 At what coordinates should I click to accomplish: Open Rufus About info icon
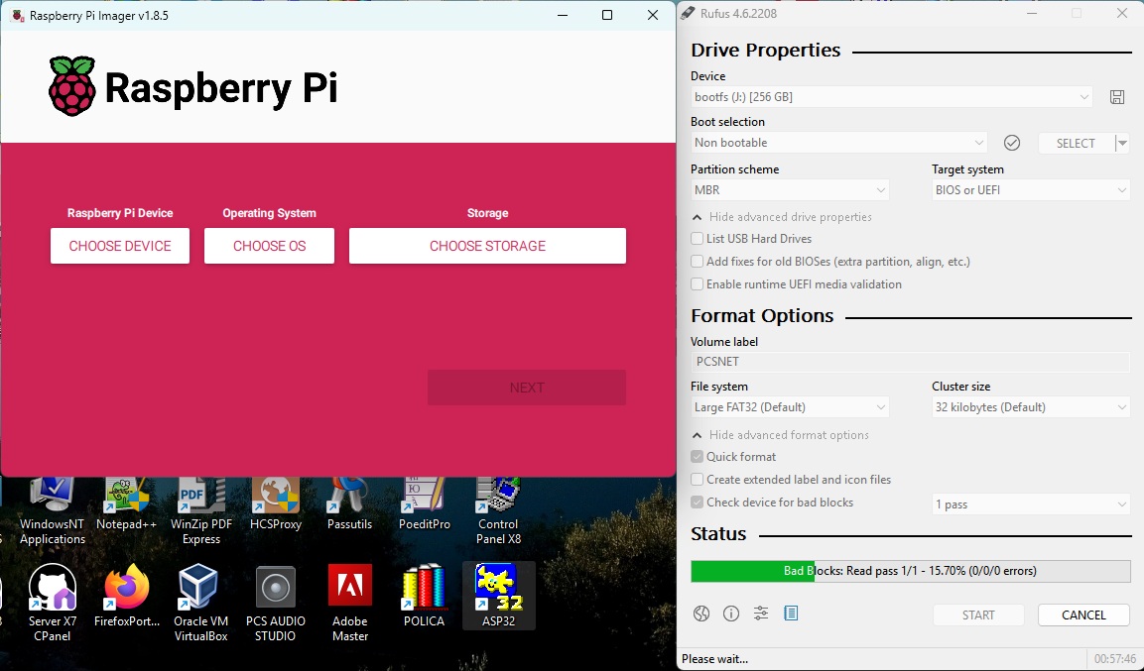pos(731,614)
